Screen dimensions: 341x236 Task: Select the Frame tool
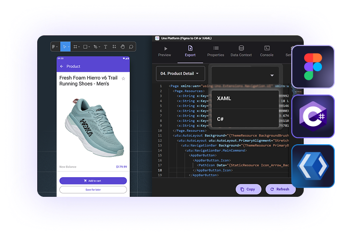tap(75, 47)
